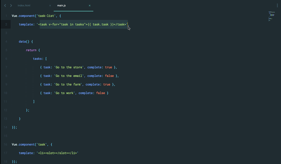Click the back navigation arrow in tab bar
Viewport: 281px width, 164px height.
(x=5, y=5)
